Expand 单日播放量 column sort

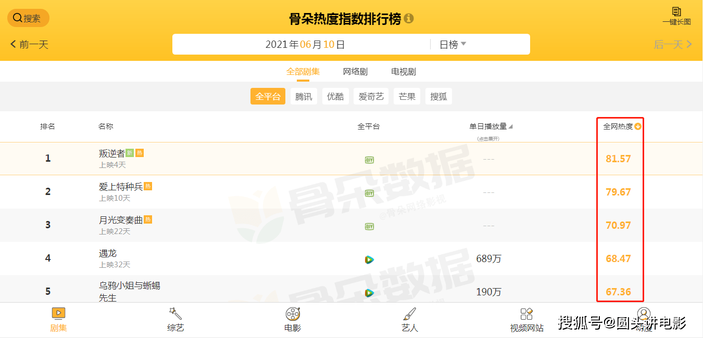491,126
